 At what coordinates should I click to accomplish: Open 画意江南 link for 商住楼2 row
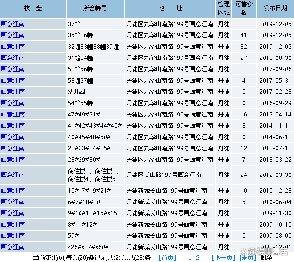[x=13, y=175]
